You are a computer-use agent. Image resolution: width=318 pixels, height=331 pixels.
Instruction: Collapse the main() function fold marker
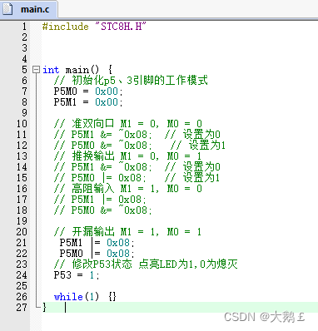point(36,70)
